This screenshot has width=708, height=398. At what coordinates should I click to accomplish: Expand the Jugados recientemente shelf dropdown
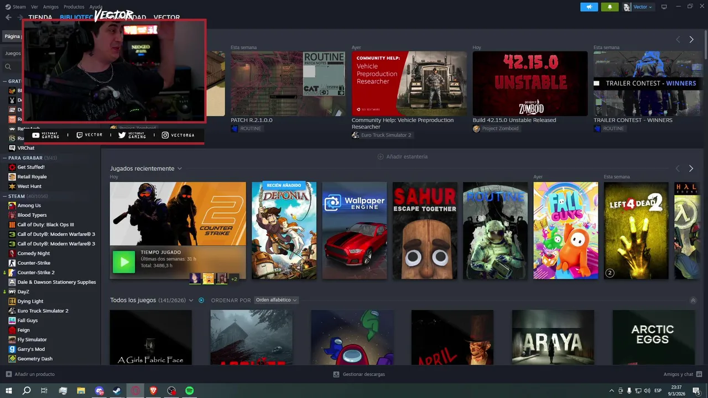(179, 169)
